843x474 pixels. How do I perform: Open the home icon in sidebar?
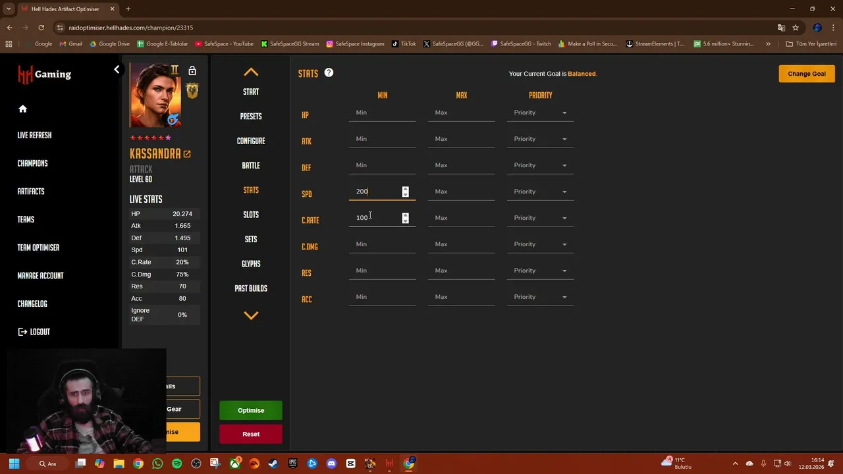[23, 109]
